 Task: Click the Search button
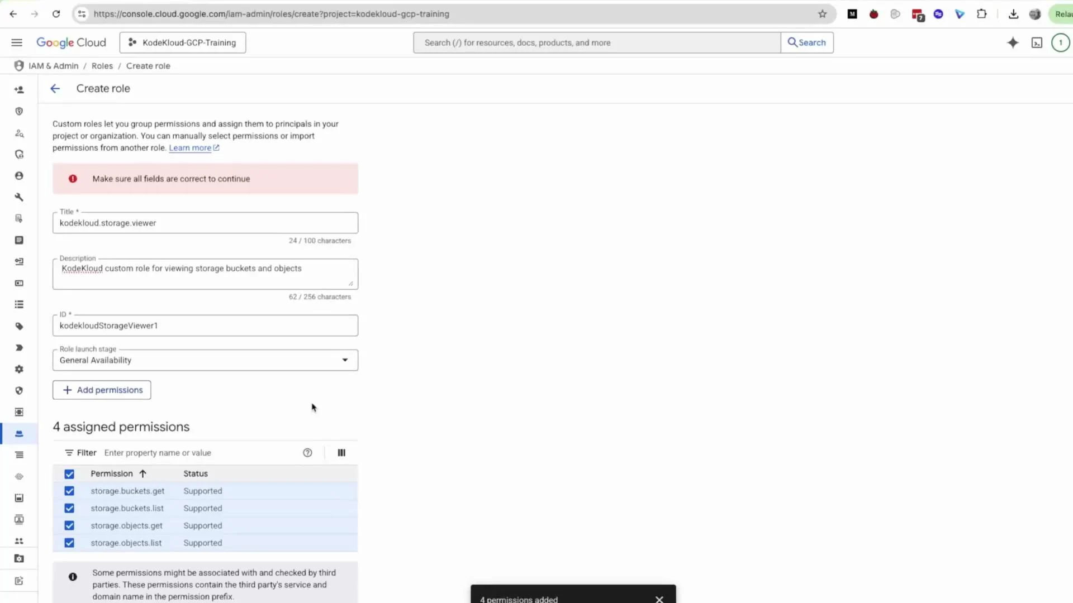pyautogui.click(x=807, y=42)
